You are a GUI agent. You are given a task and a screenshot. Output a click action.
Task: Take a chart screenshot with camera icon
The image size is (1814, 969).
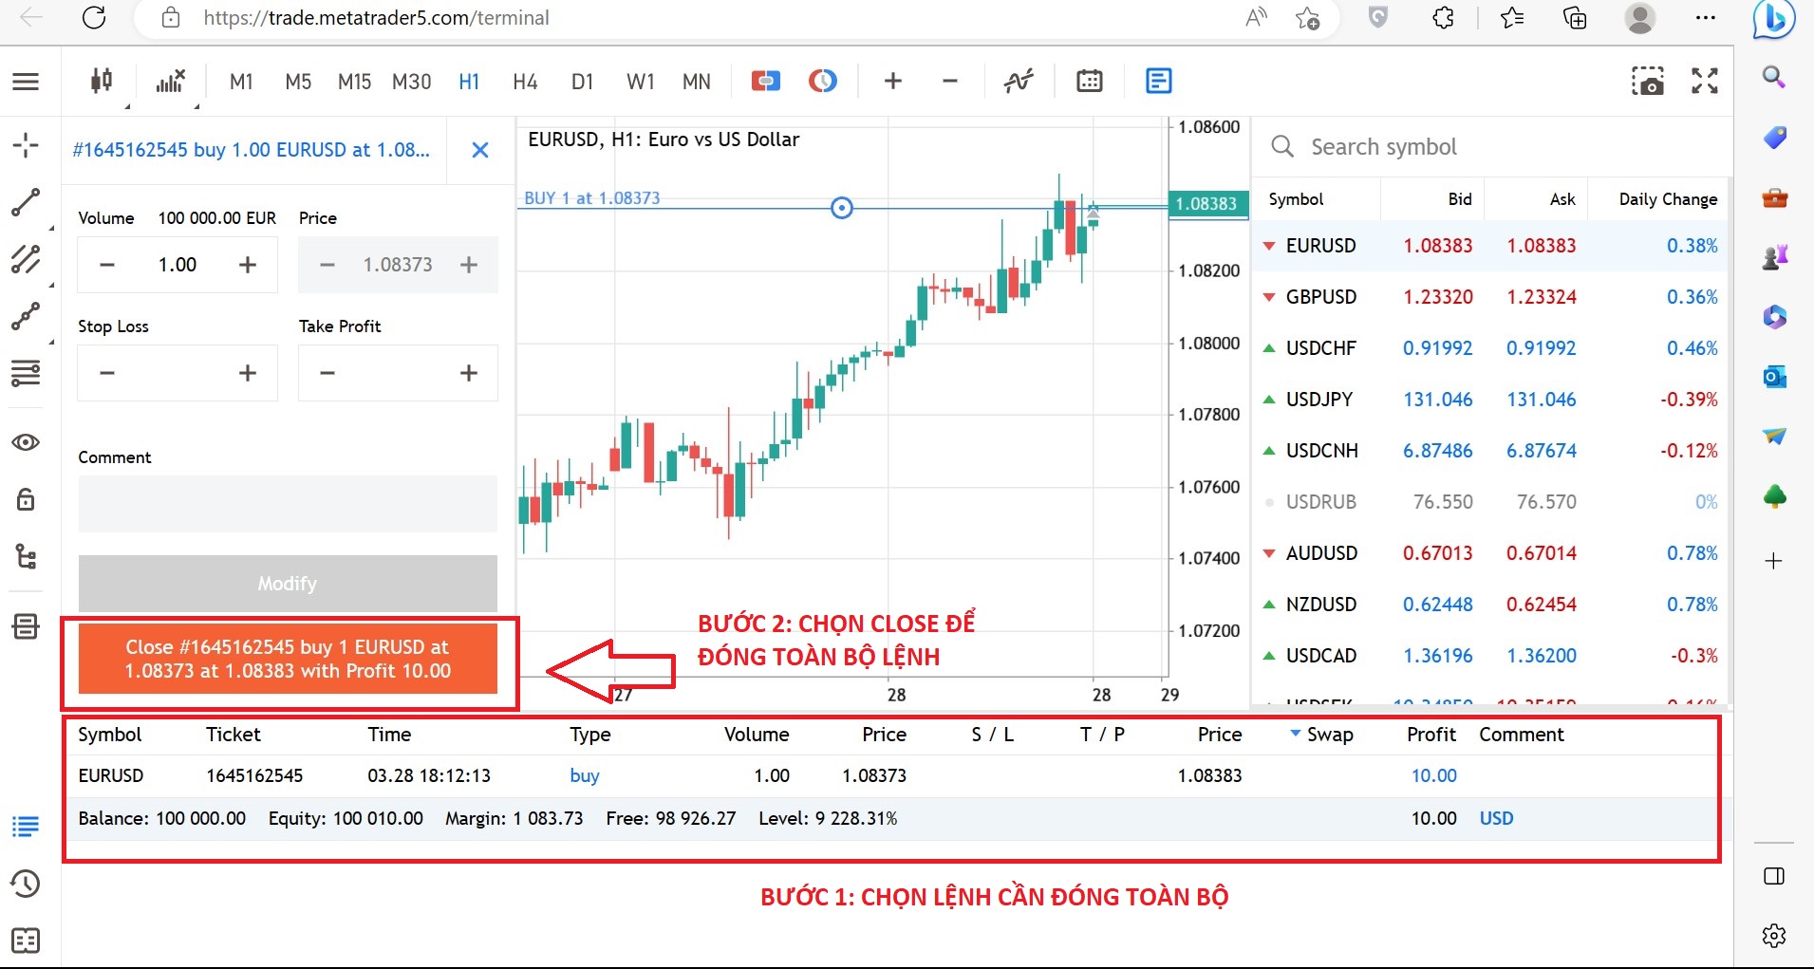pyautogui.click(x=1648, y=82)
